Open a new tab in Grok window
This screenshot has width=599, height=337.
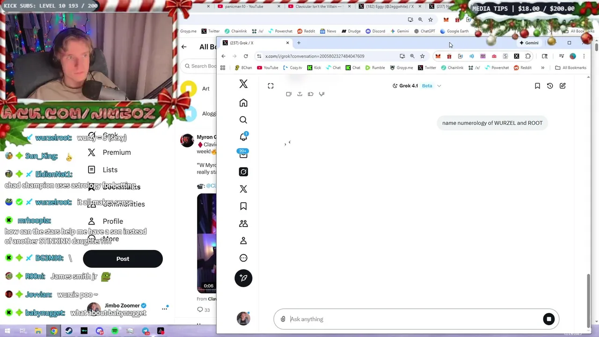coord(299,43)
